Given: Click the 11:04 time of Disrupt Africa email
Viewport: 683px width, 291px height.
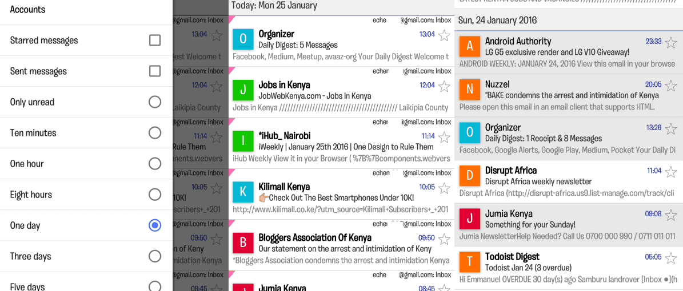Looking at the screenshot, I should click(654, 171).
